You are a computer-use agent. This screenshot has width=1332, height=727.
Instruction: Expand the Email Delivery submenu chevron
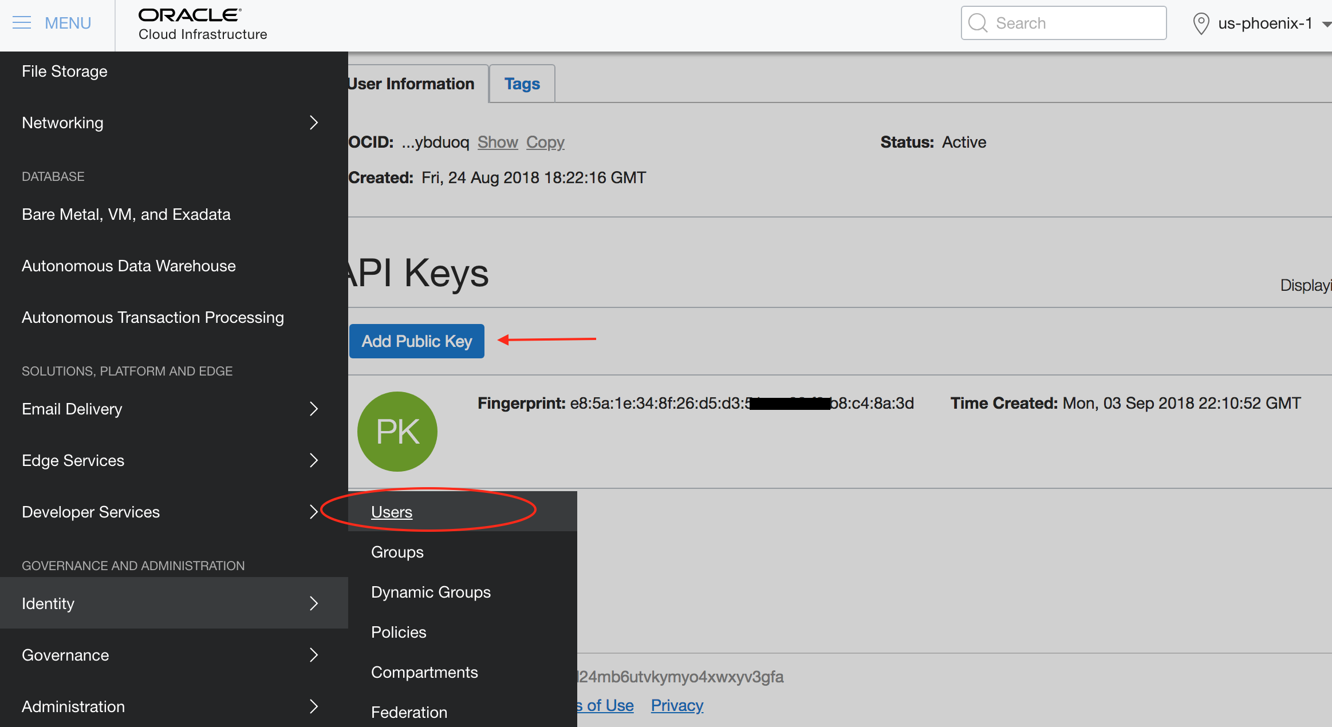tap(313, 409)
